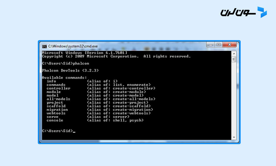Click '(alias of: create-project)' text
Viewport: 276px width, 166px height.
118,102
